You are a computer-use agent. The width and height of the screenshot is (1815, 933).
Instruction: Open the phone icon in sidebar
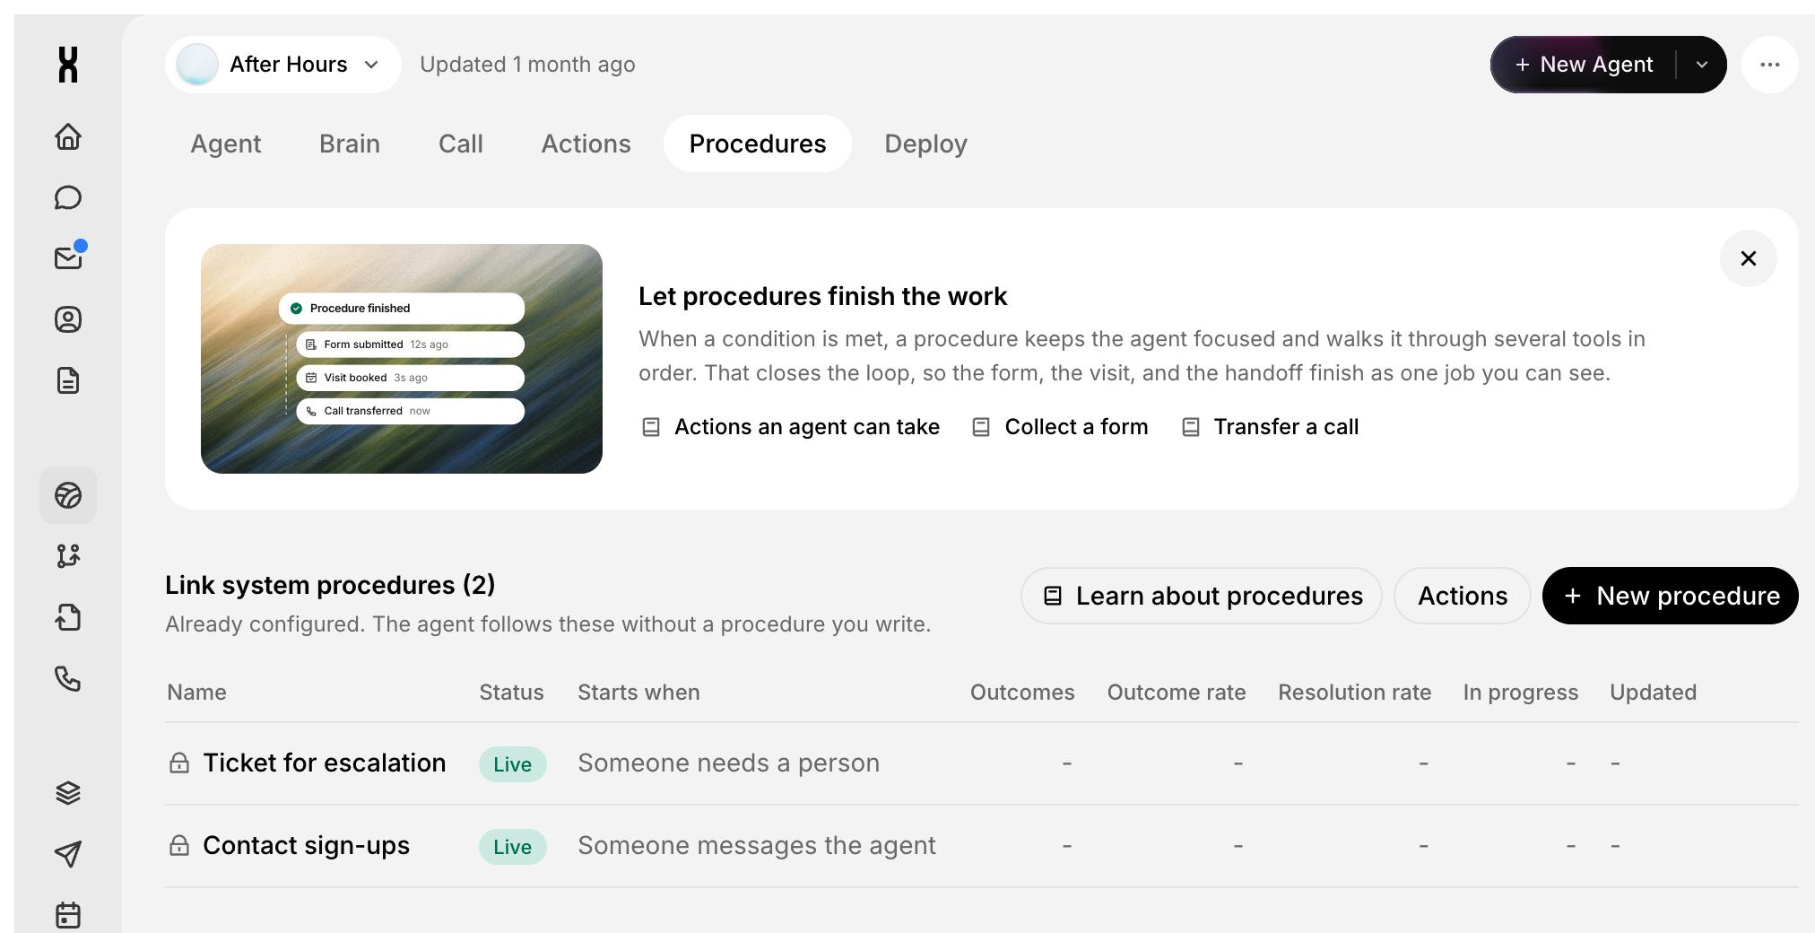pos(68,678)
